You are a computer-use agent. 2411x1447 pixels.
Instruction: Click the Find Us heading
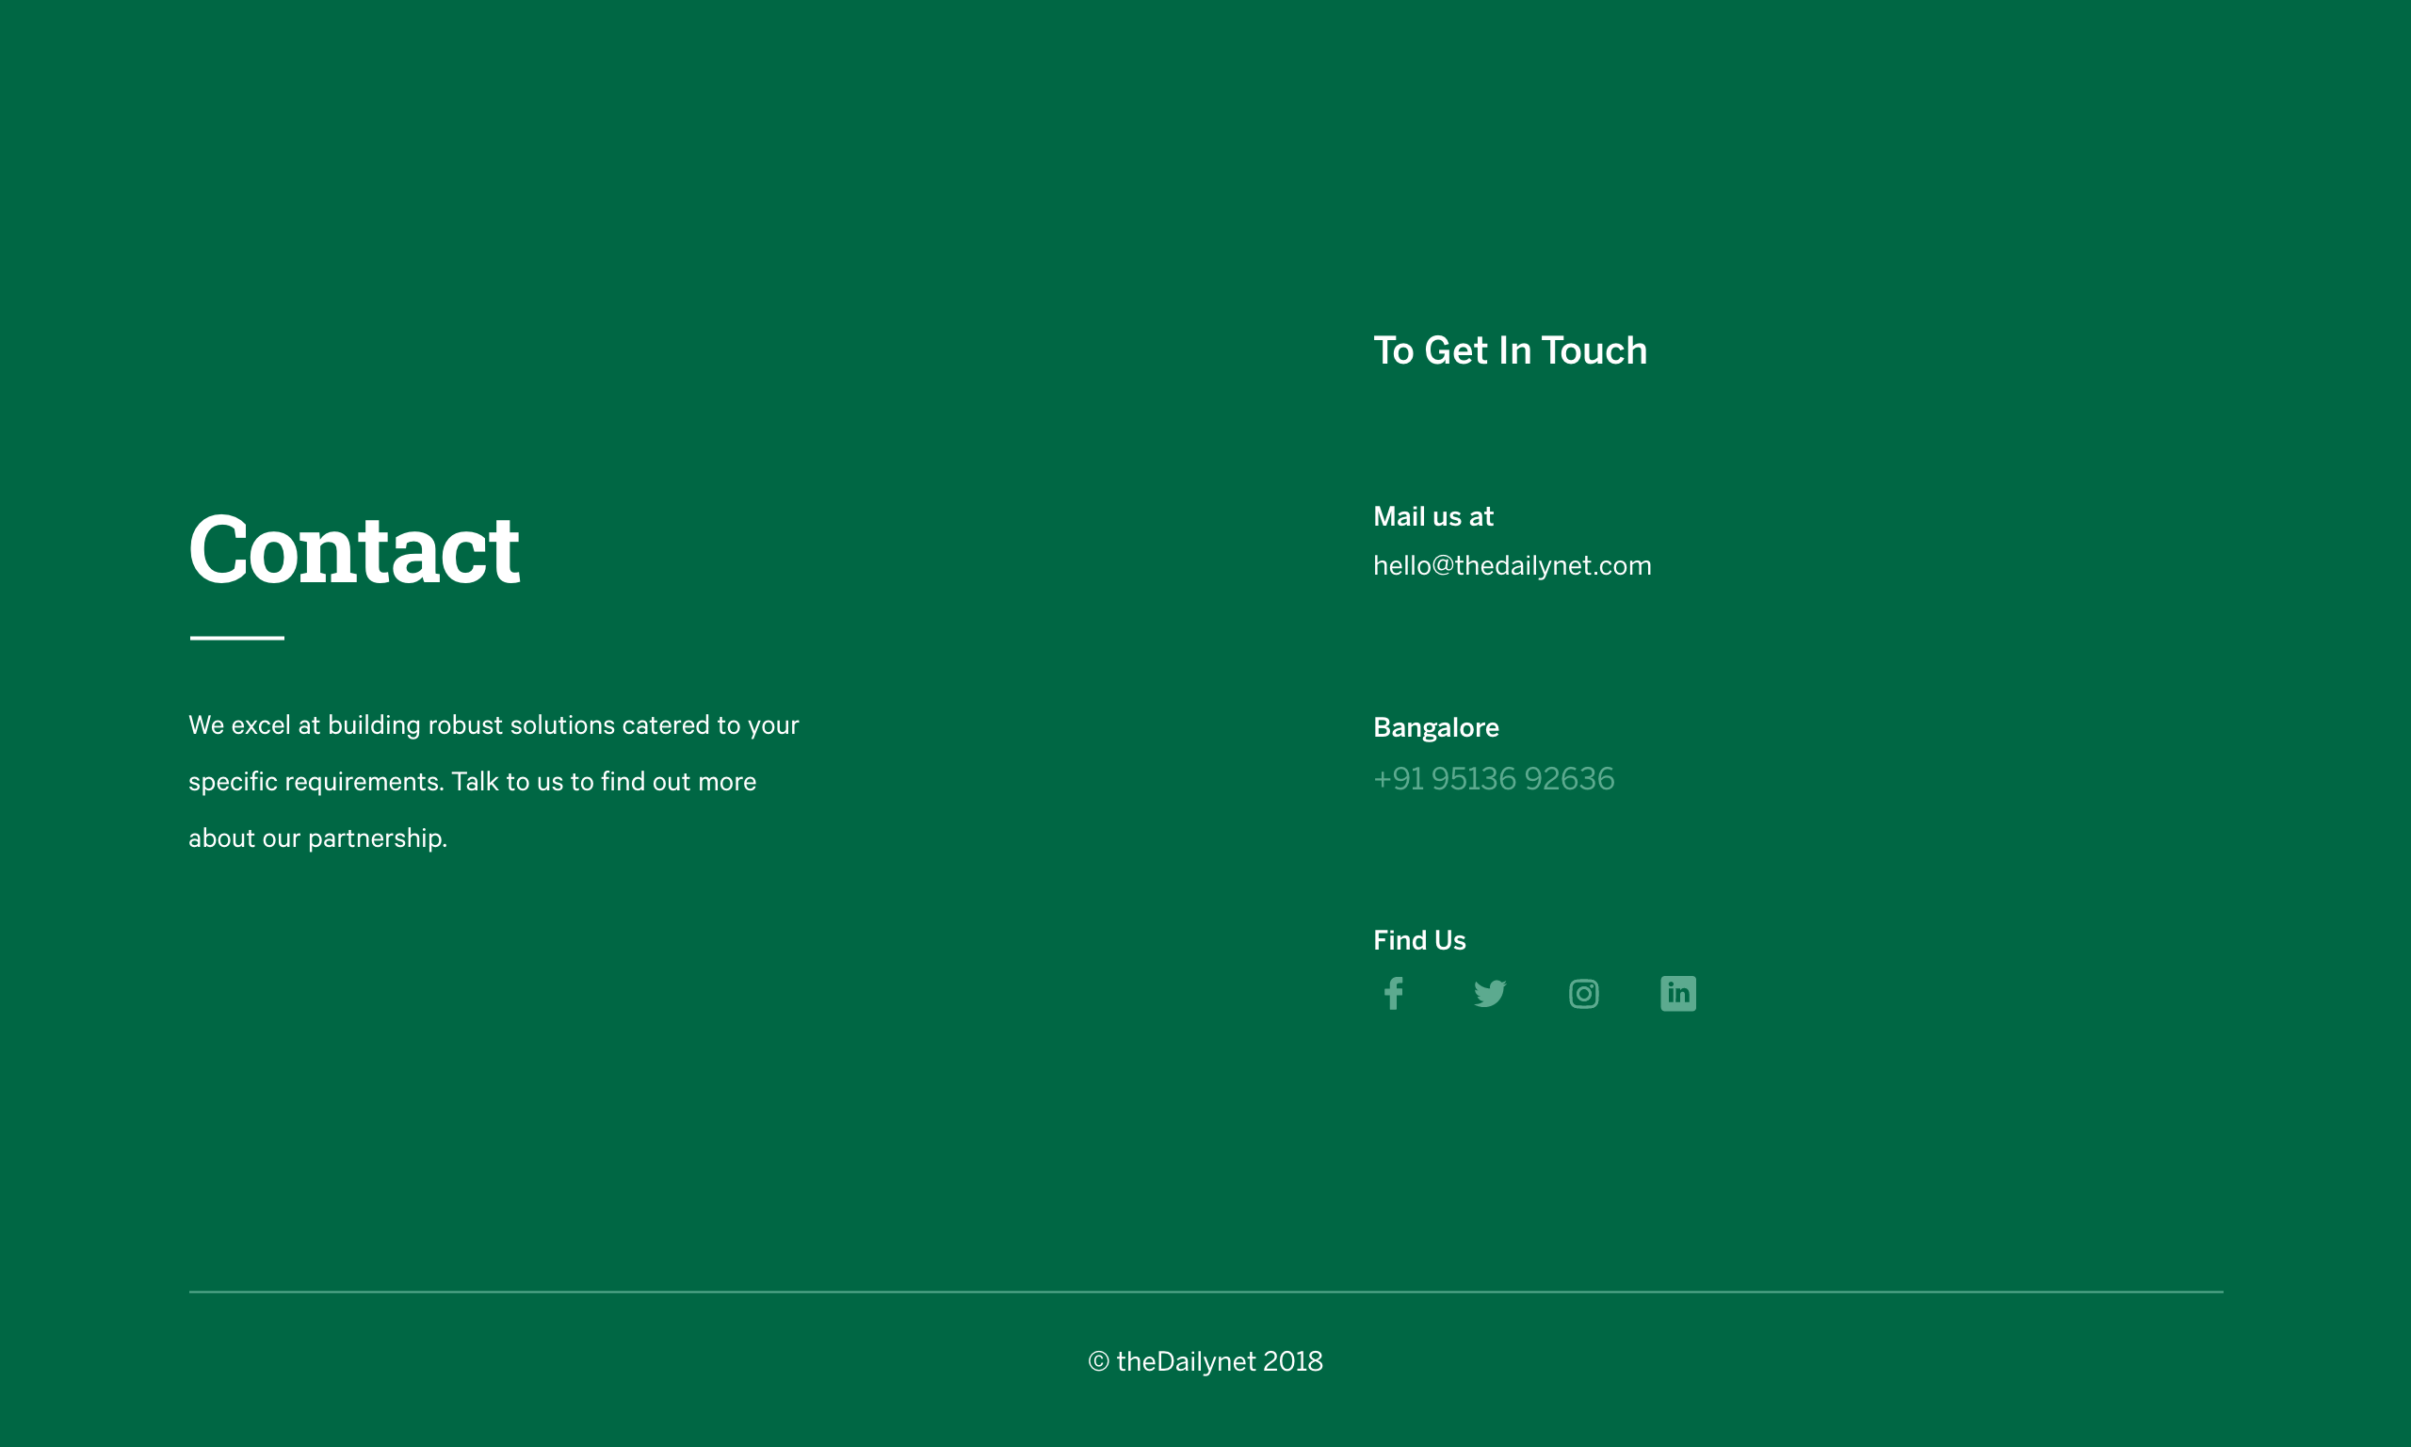click(1419, 939)
